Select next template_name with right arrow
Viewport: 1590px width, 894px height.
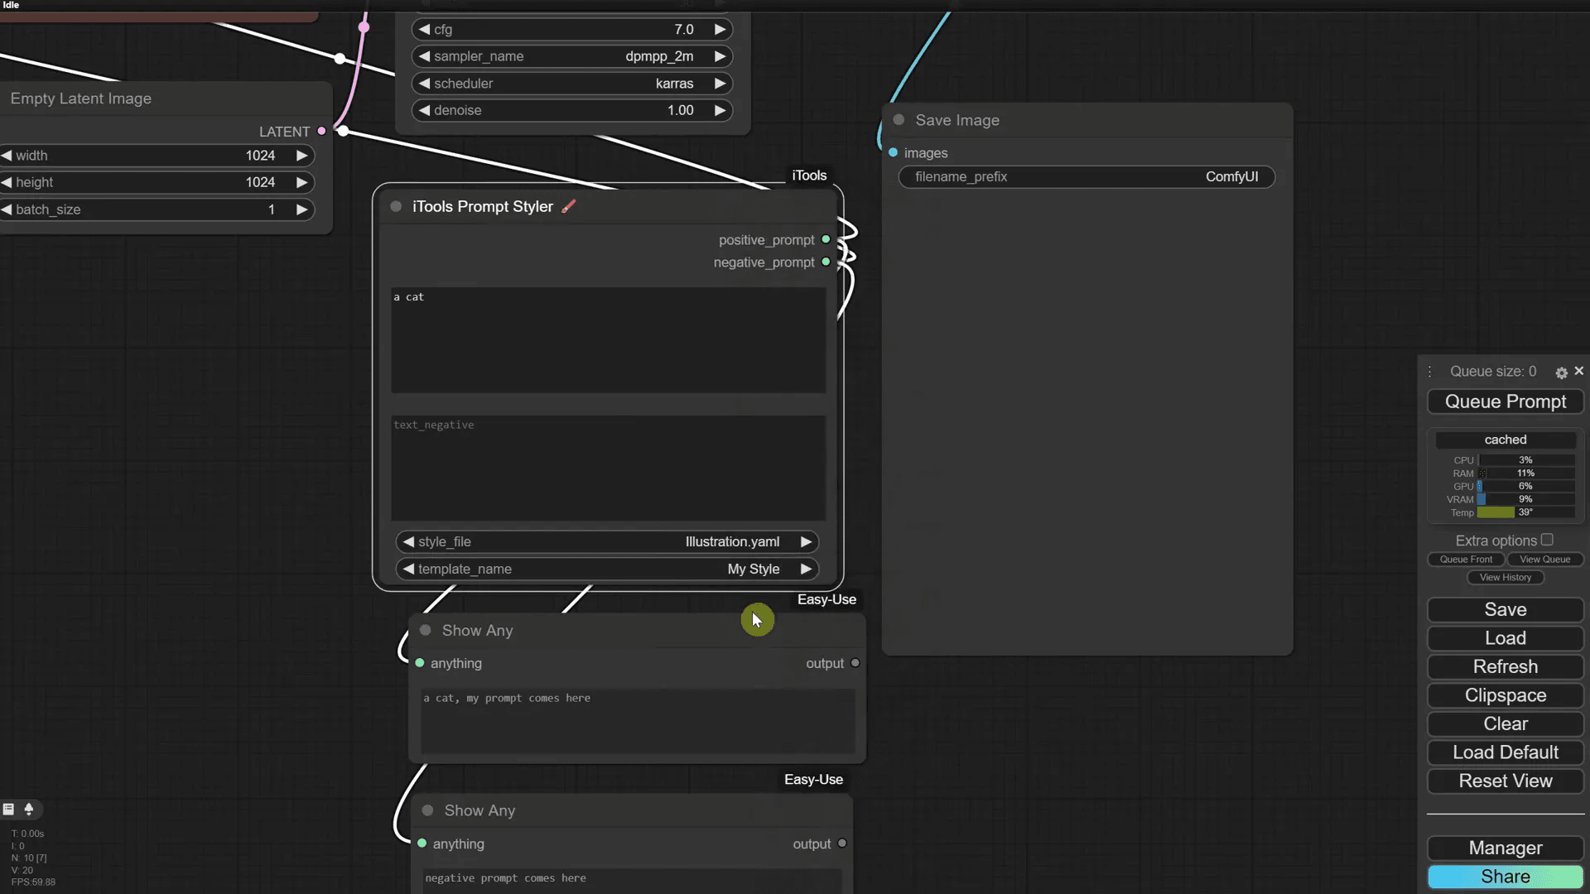click(806, 570)
